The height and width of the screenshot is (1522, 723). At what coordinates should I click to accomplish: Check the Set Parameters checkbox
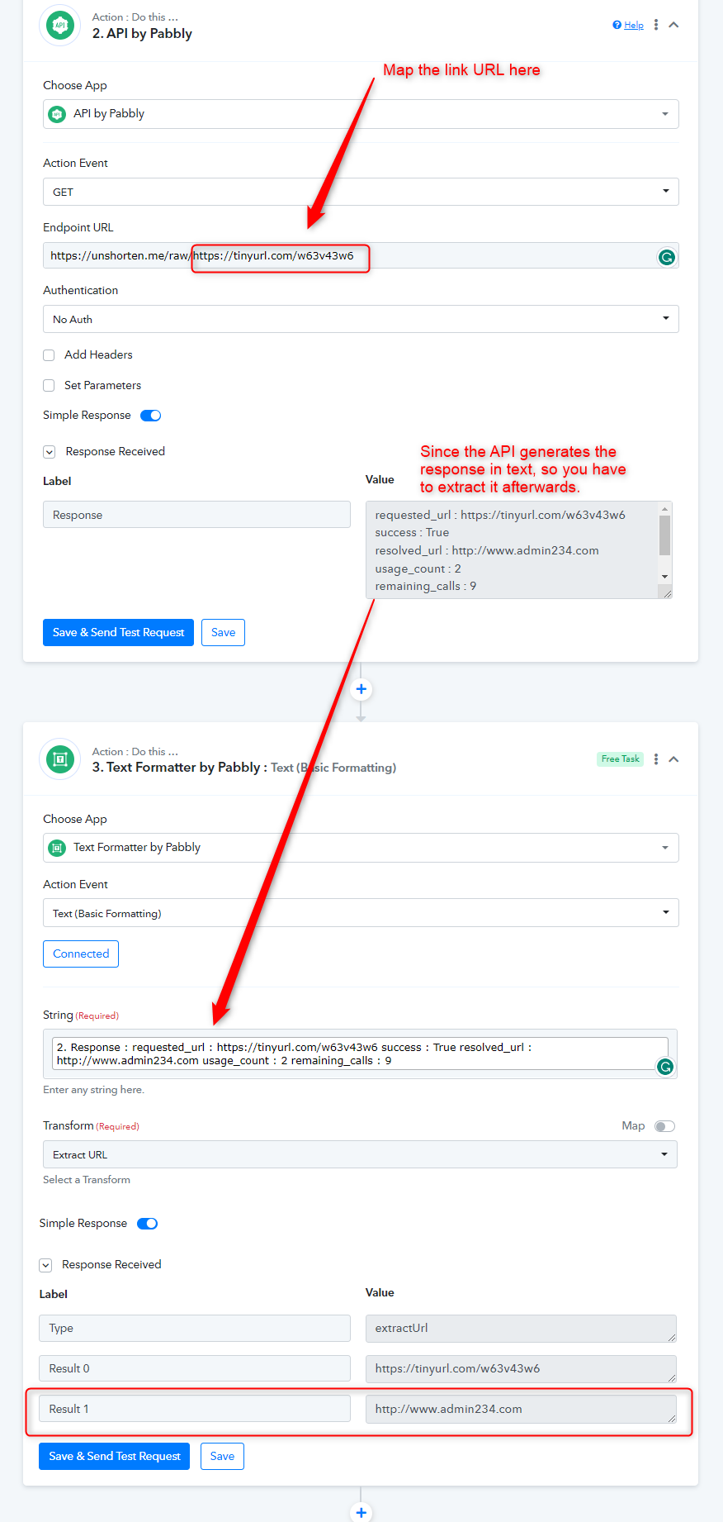click(49, 386)
